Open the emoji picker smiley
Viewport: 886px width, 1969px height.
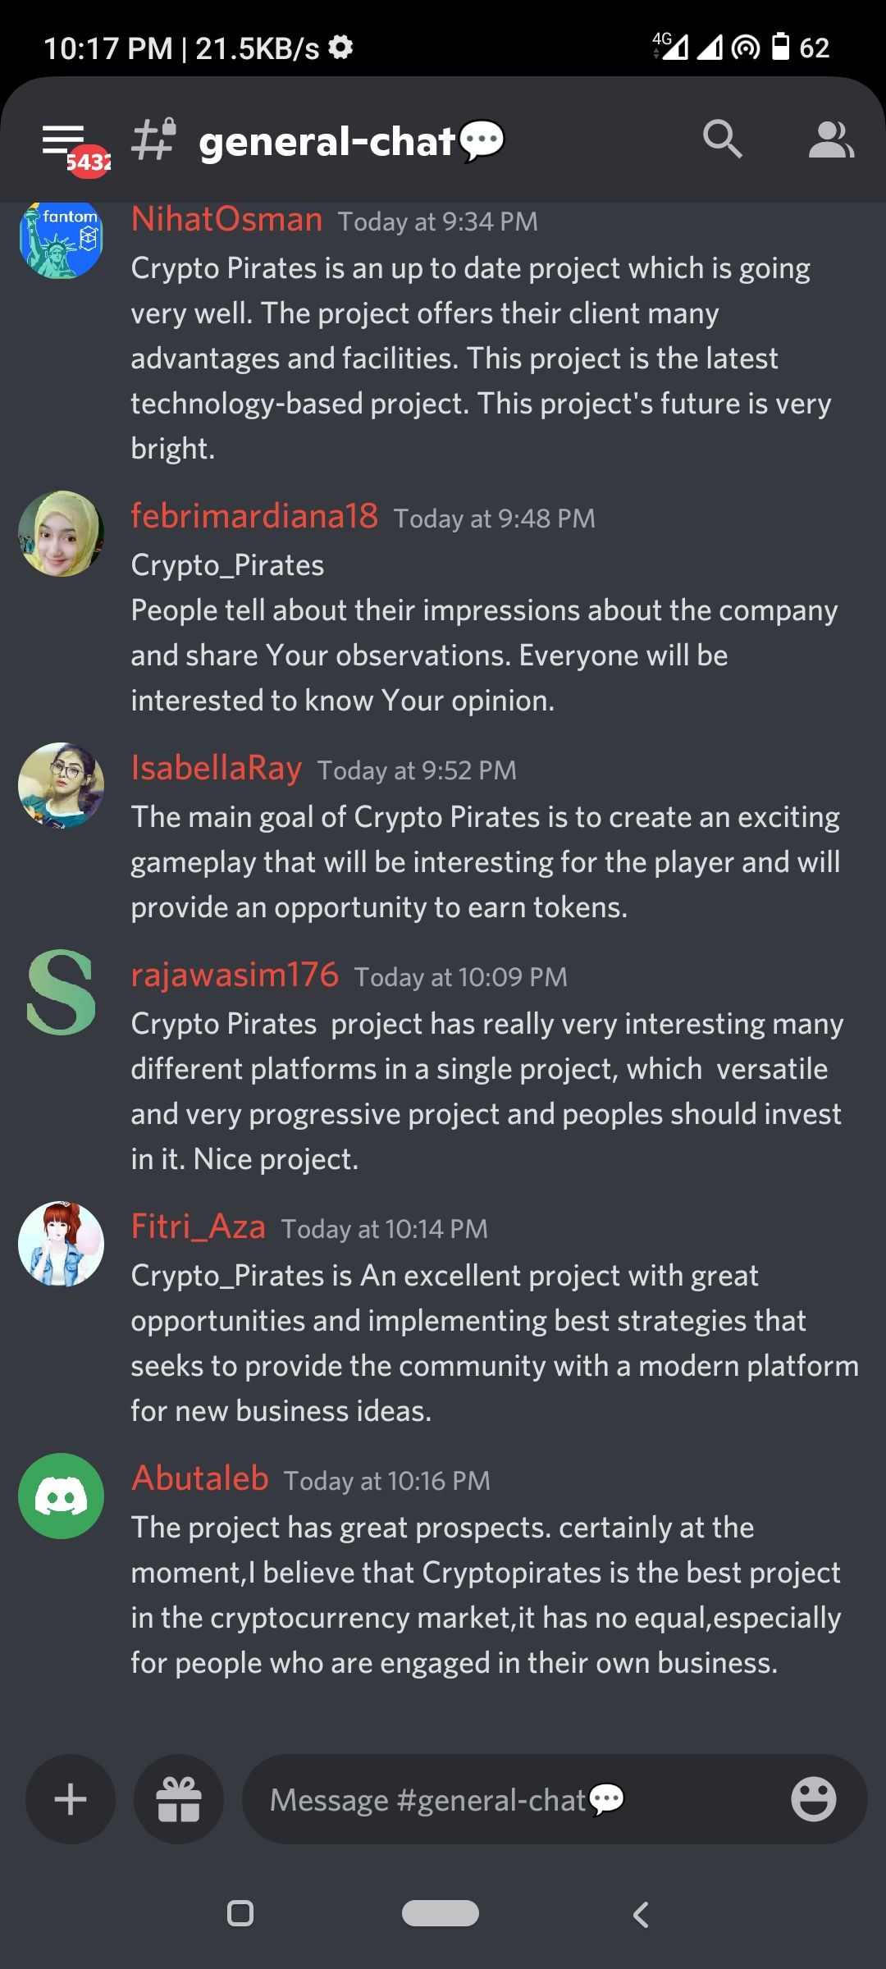[813, 1799]
